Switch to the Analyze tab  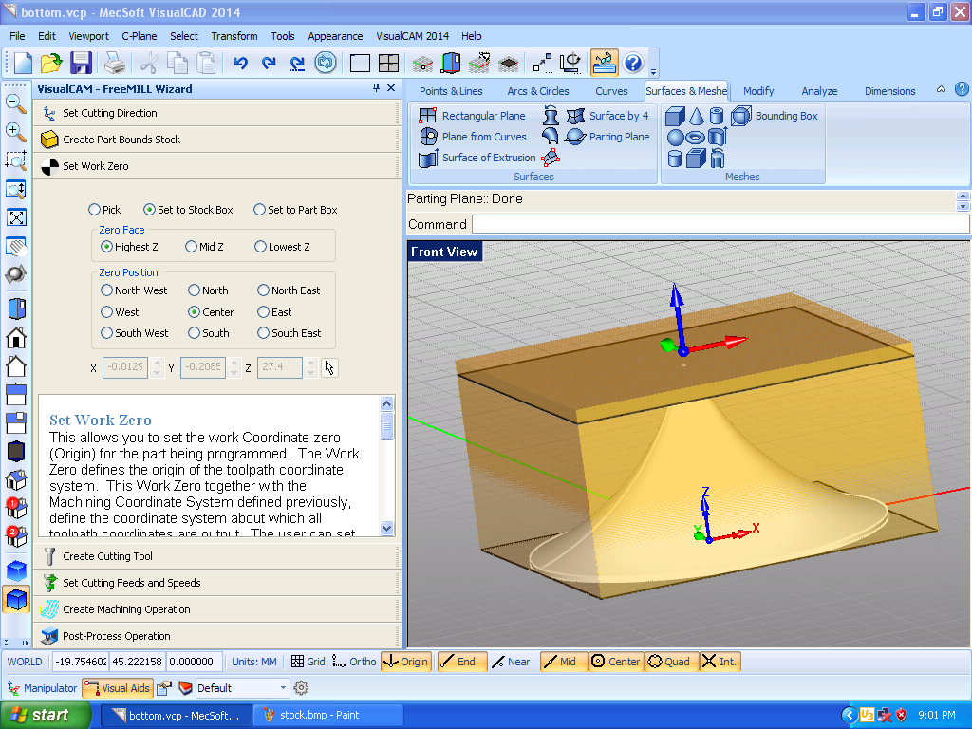pos(819,91)
